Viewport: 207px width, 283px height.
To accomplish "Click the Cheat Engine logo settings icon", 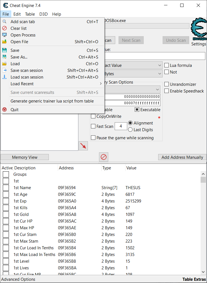I will click(198, 30).
